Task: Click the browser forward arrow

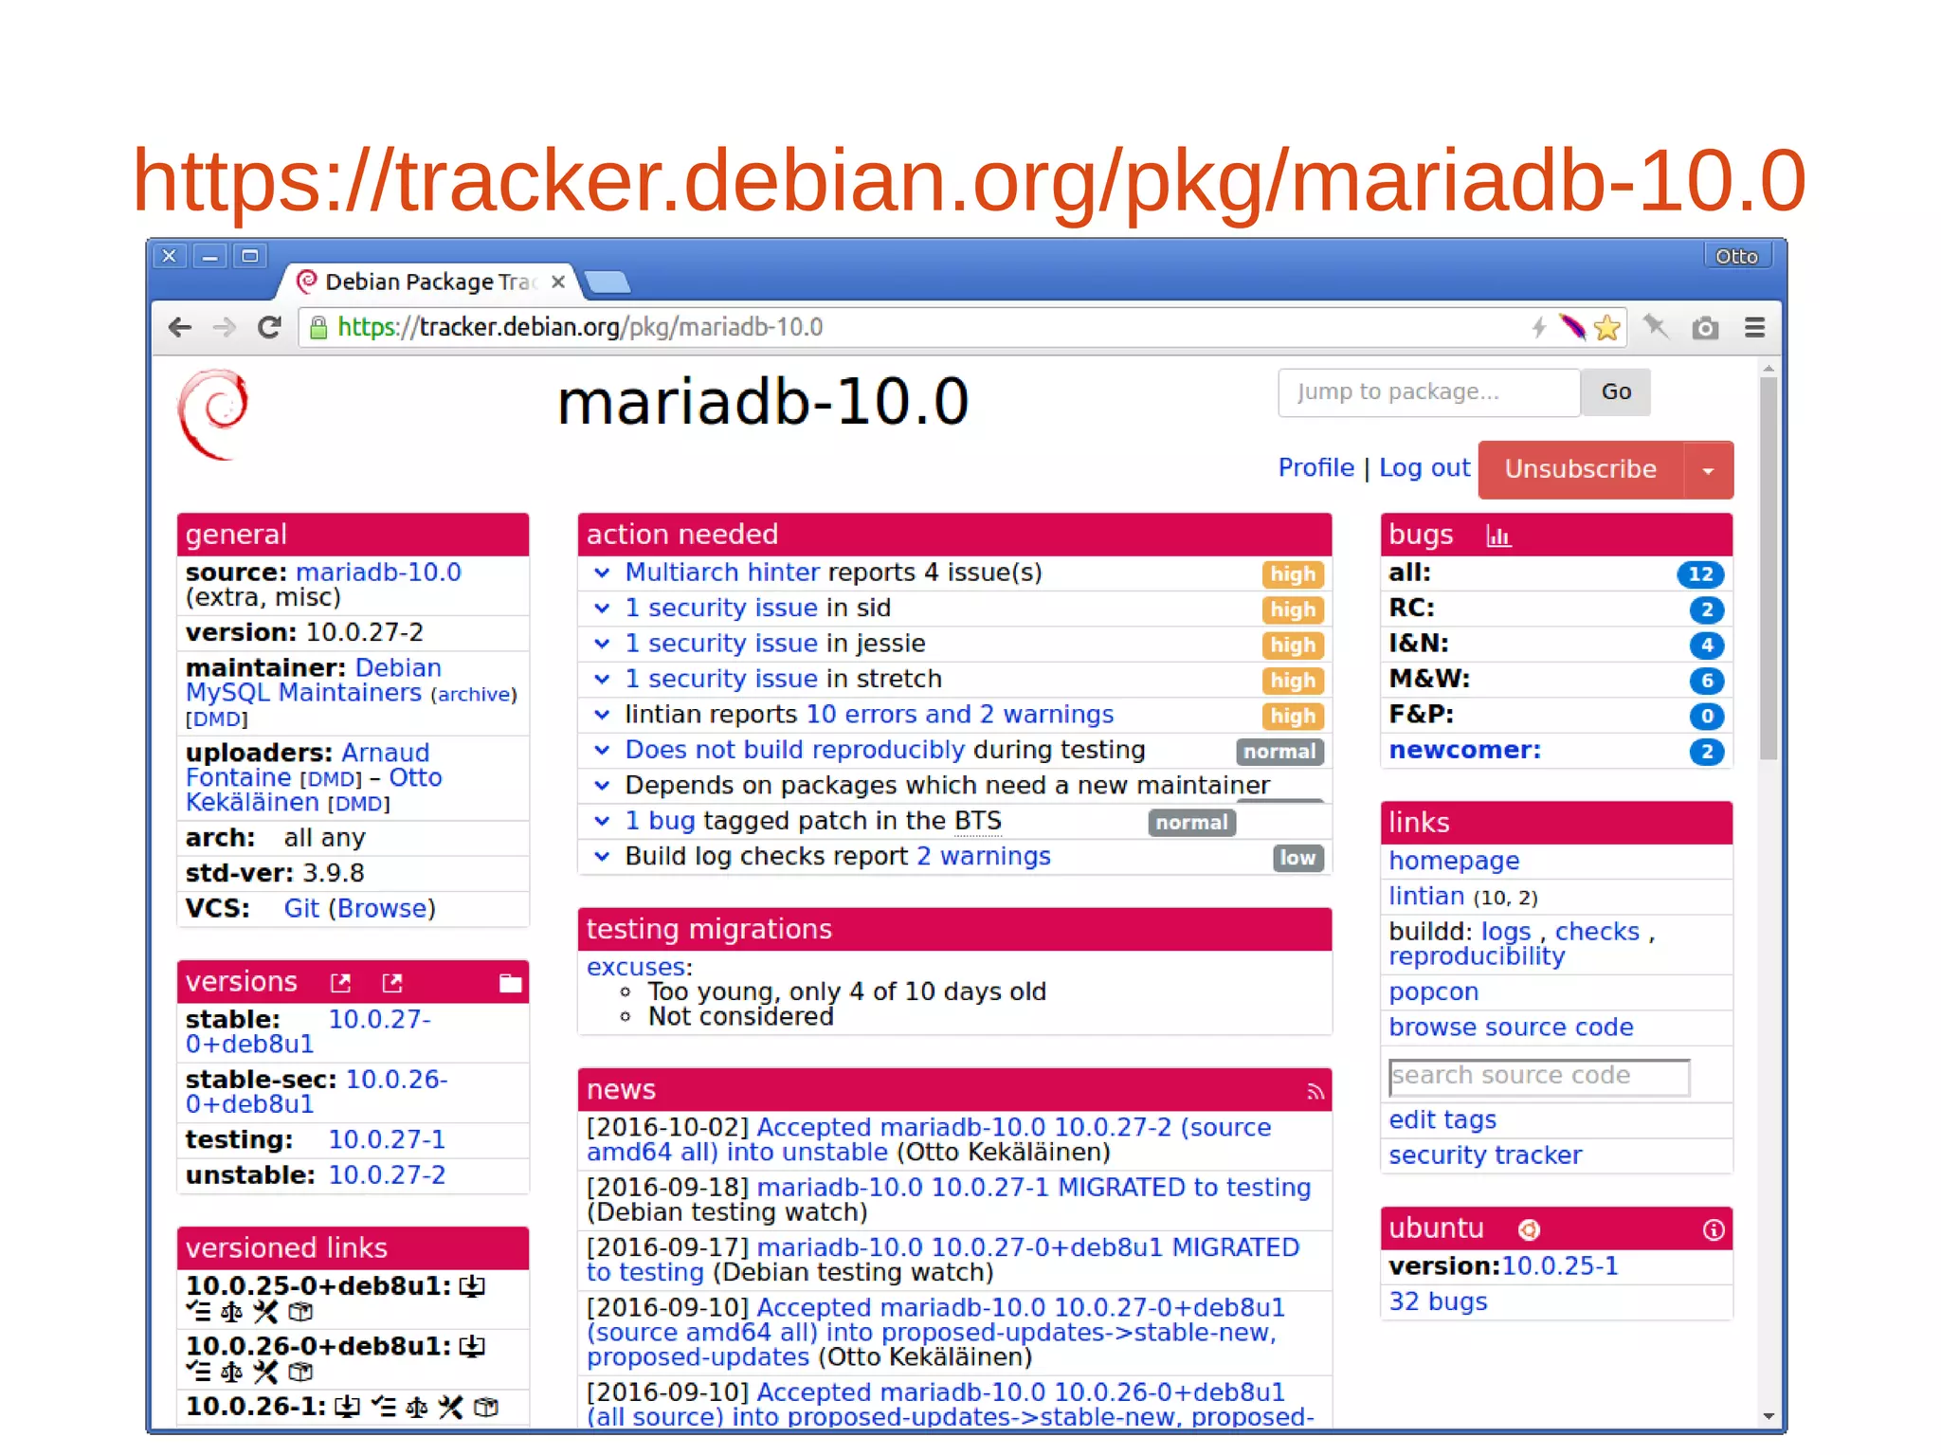Action: [x=224, y=327]
